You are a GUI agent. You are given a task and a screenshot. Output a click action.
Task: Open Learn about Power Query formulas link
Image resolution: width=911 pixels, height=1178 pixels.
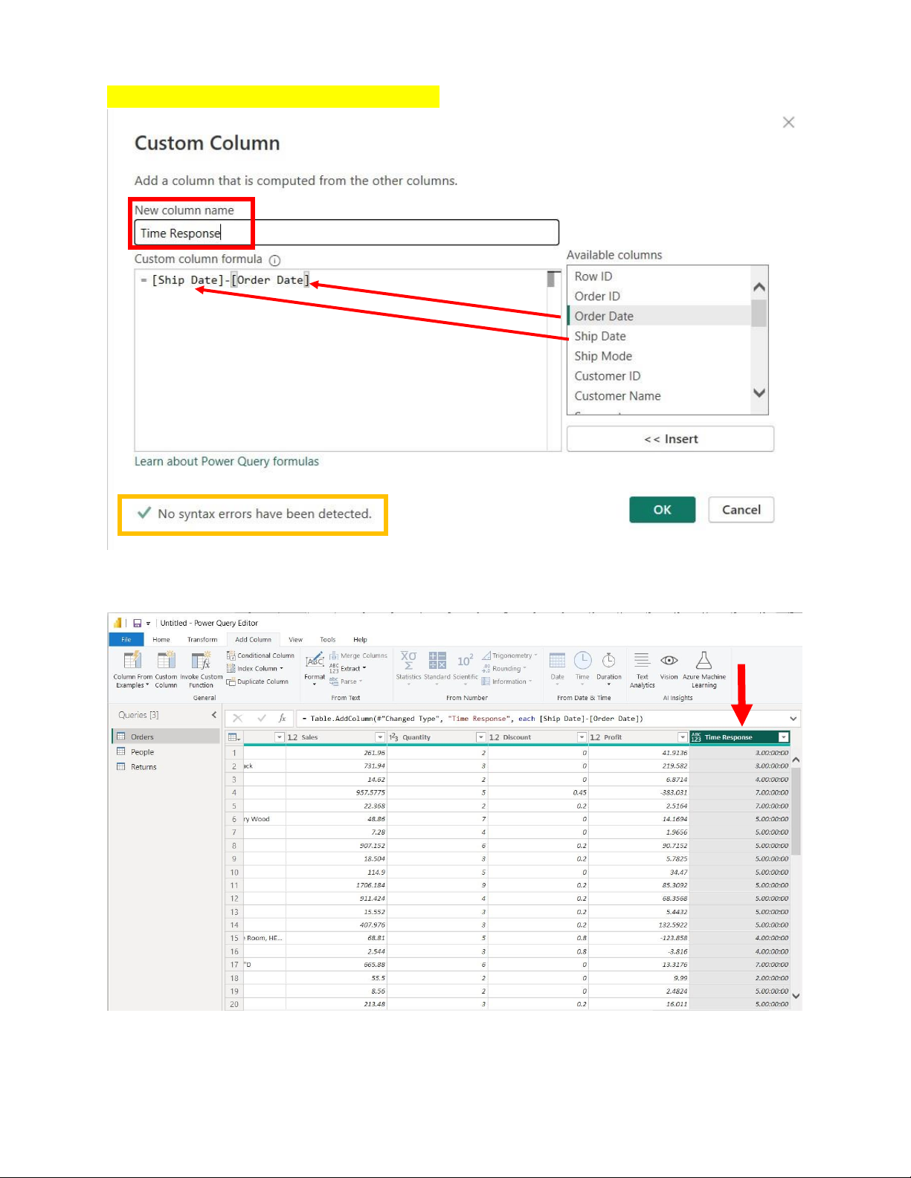click(x=226, y=462)
